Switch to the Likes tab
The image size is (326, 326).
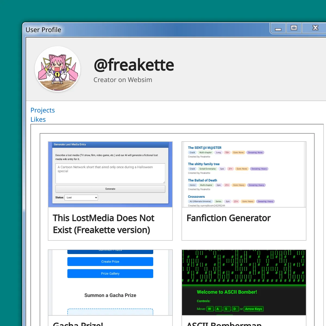(x=38, y=120)
